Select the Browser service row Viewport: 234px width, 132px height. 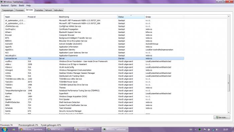point(94,35)
